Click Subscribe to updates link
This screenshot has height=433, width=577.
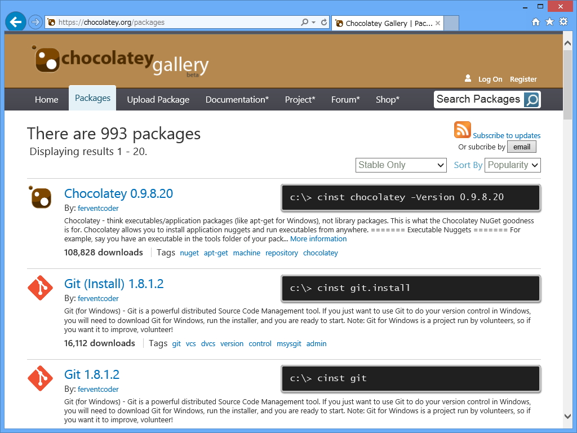[x=507, y=135]
